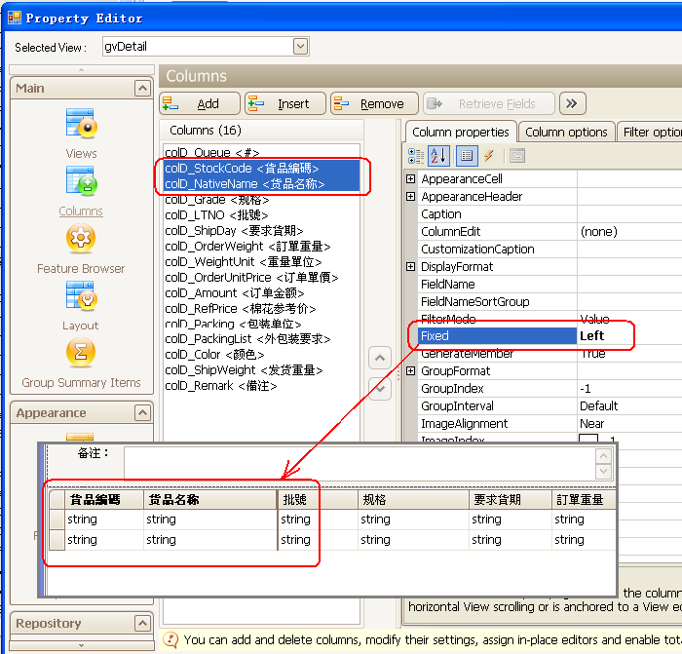Switch to the Column options tab
This screenshot has height=654, width=682.
(566, 133)
